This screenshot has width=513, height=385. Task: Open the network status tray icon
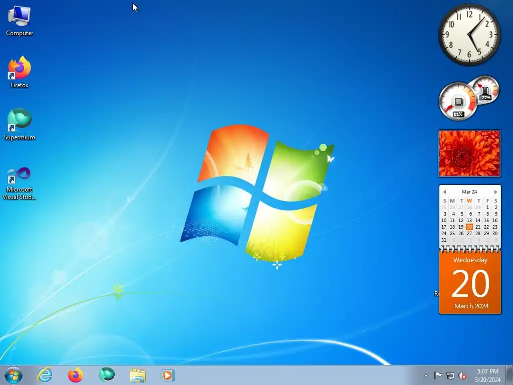pos(450,375)
